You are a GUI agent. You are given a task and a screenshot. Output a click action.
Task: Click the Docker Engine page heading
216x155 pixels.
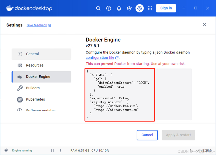pyautogui.click(x=103, y=40)
